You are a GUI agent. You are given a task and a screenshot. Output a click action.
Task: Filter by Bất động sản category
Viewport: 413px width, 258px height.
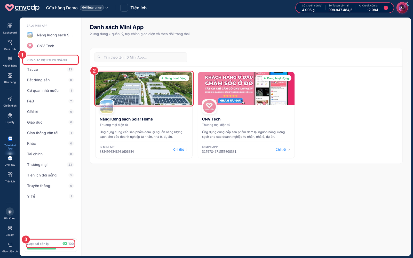click(50, 80)
